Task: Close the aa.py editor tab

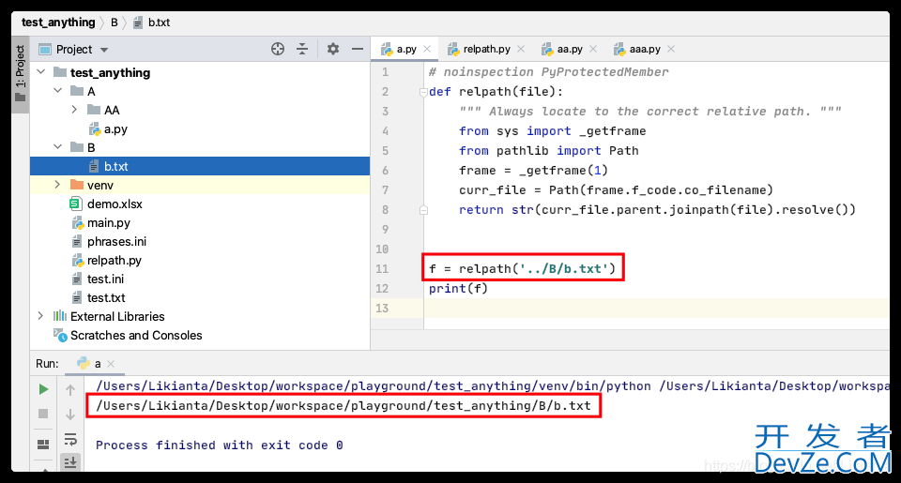Action: click(593, 50)
